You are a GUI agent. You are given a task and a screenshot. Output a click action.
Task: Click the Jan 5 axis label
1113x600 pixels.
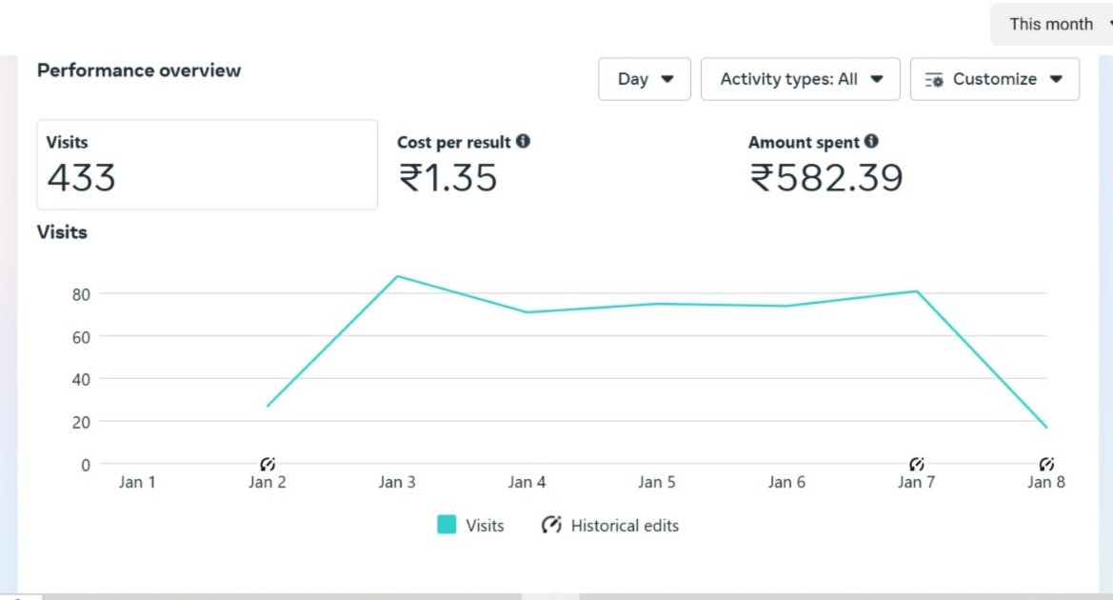[656, 482]
